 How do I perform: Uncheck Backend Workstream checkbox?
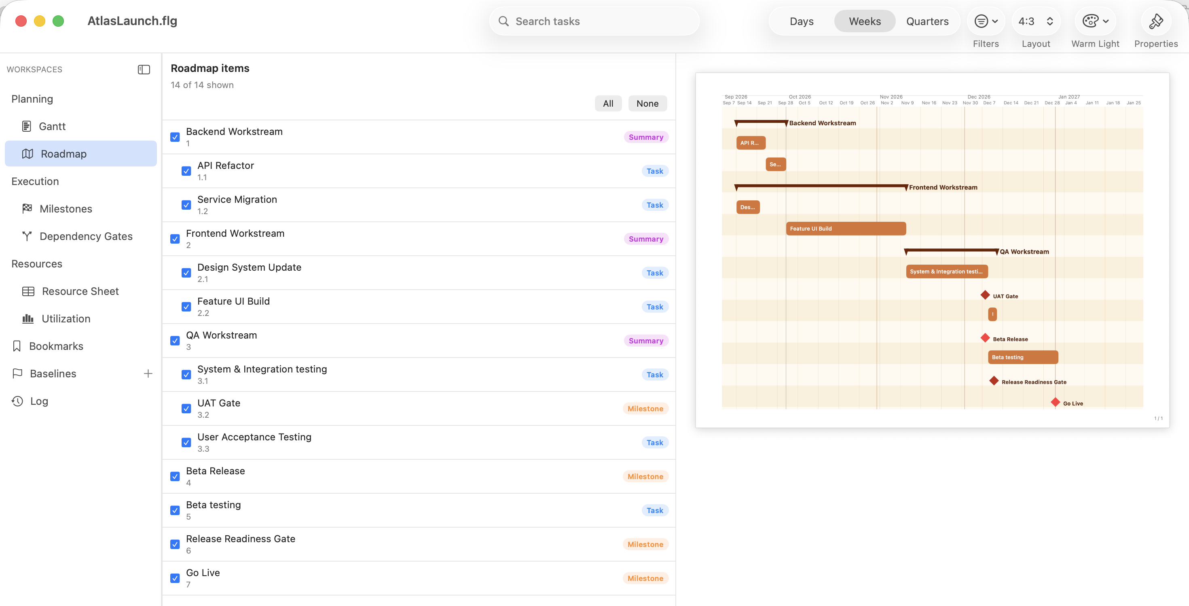(175, 137)
